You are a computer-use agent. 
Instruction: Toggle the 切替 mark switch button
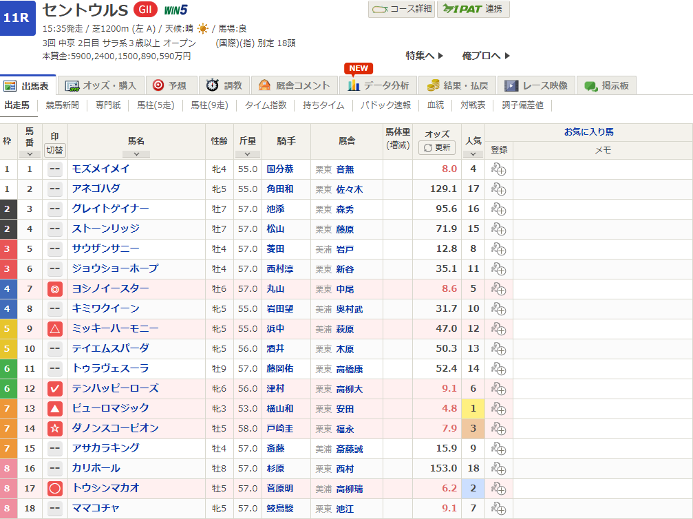tap(55, 149)
